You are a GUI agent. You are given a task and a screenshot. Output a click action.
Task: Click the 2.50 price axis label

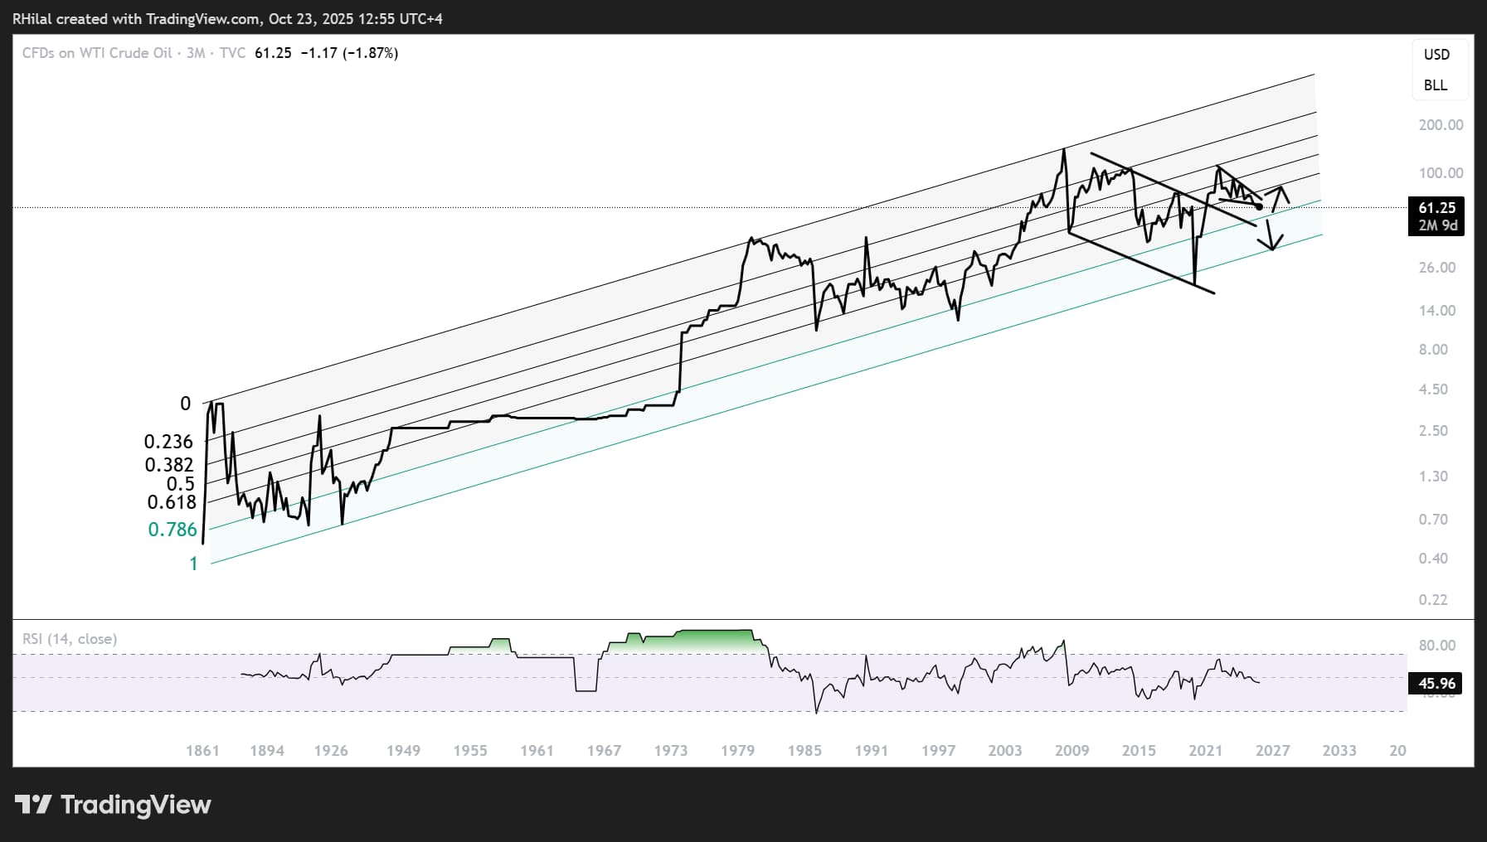pos(1433,431)
